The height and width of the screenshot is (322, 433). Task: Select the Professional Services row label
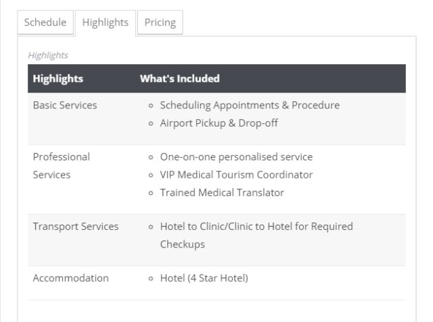[x=62, y=166]
